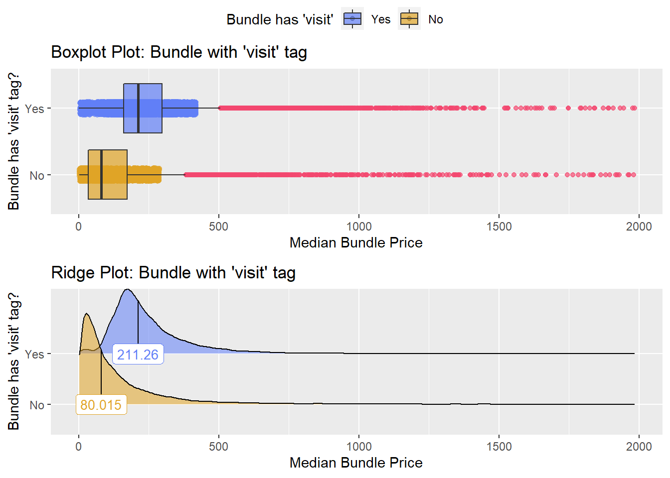Click the 1000 tick label under the boxplot

pos(359,227)
